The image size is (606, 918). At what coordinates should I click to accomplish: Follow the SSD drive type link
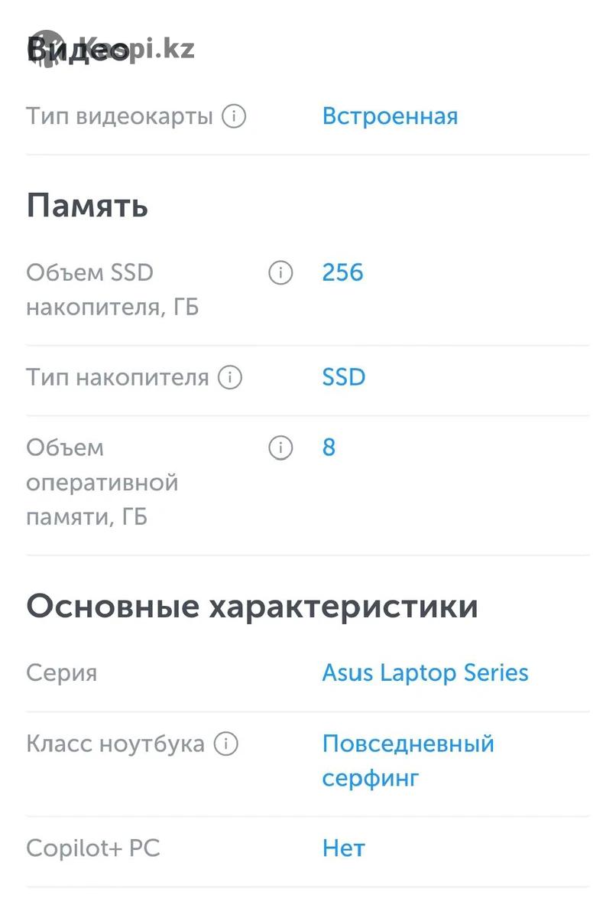coord(343,377)
